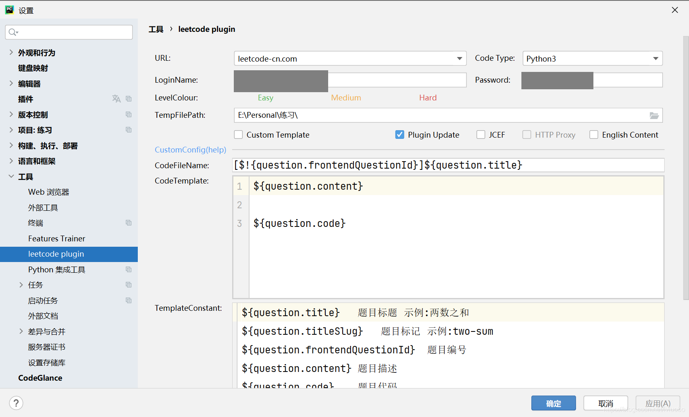
Task: Expand the 差异与合并 subtree
Action: (x=21, y=331)
